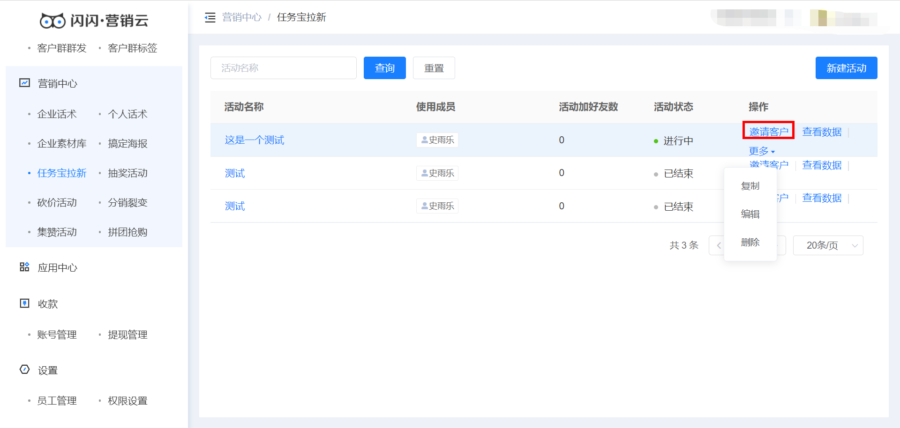Select 复制 from the context menu
The image size is (900, 428).
[x=750, y=185]
